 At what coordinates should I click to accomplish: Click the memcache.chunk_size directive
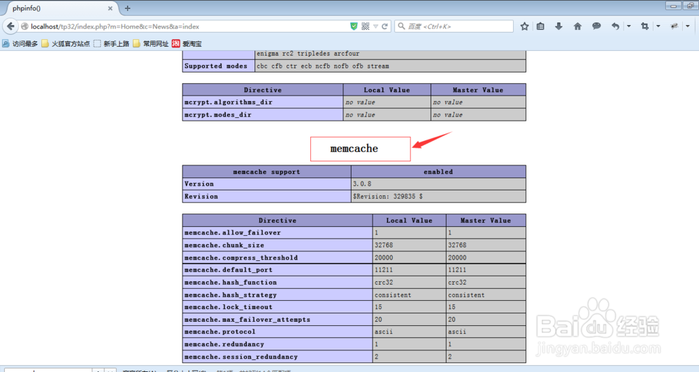point(224,245)
